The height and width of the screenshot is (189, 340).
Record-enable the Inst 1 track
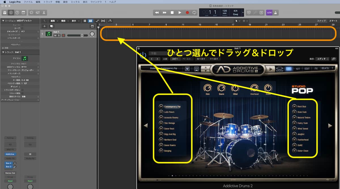pos(63,35)
